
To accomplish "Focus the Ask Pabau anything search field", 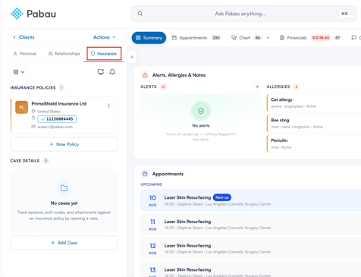I will click(x=243, y=14).
